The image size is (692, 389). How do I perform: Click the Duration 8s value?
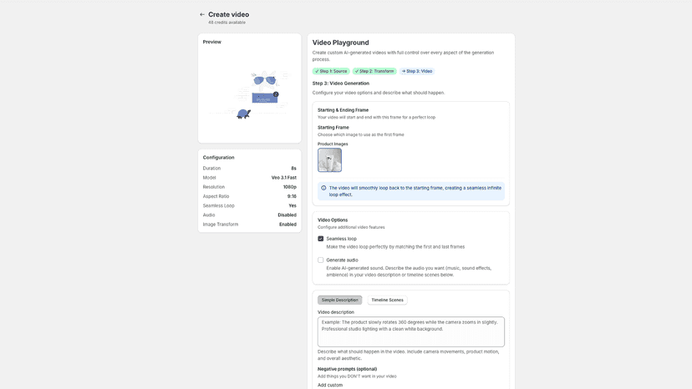pos(293,169)
